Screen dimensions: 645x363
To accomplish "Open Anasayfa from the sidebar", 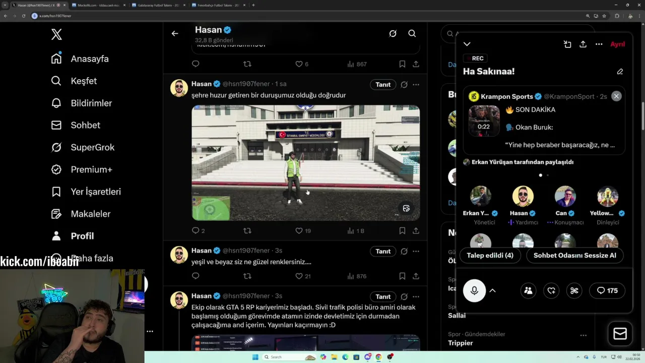I will (80, 58).
